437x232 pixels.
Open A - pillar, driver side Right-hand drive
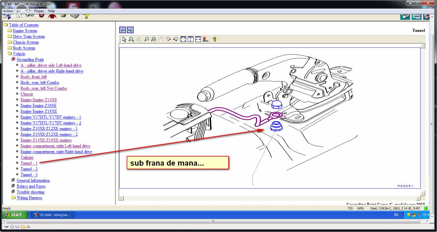coord(52,71)
